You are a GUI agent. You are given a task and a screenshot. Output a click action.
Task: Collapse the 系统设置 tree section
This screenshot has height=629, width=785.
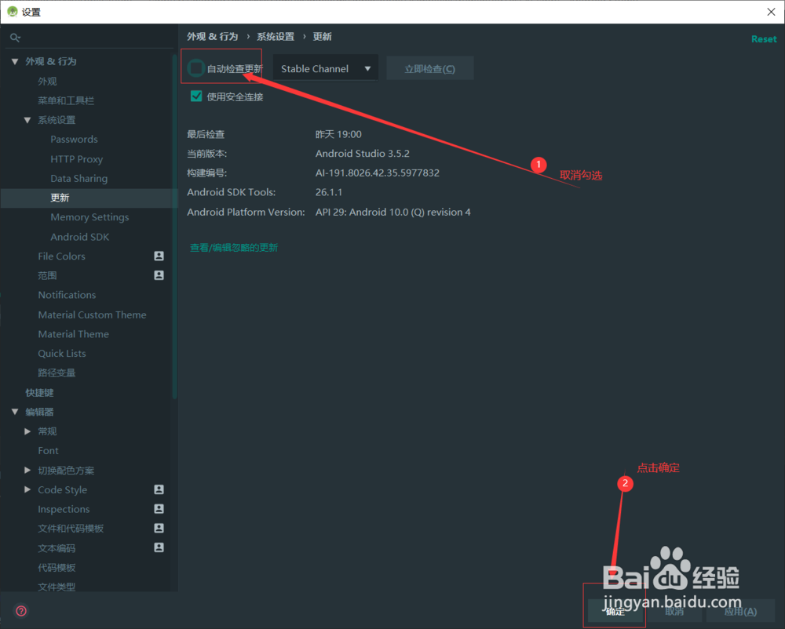tap(27, 119)
